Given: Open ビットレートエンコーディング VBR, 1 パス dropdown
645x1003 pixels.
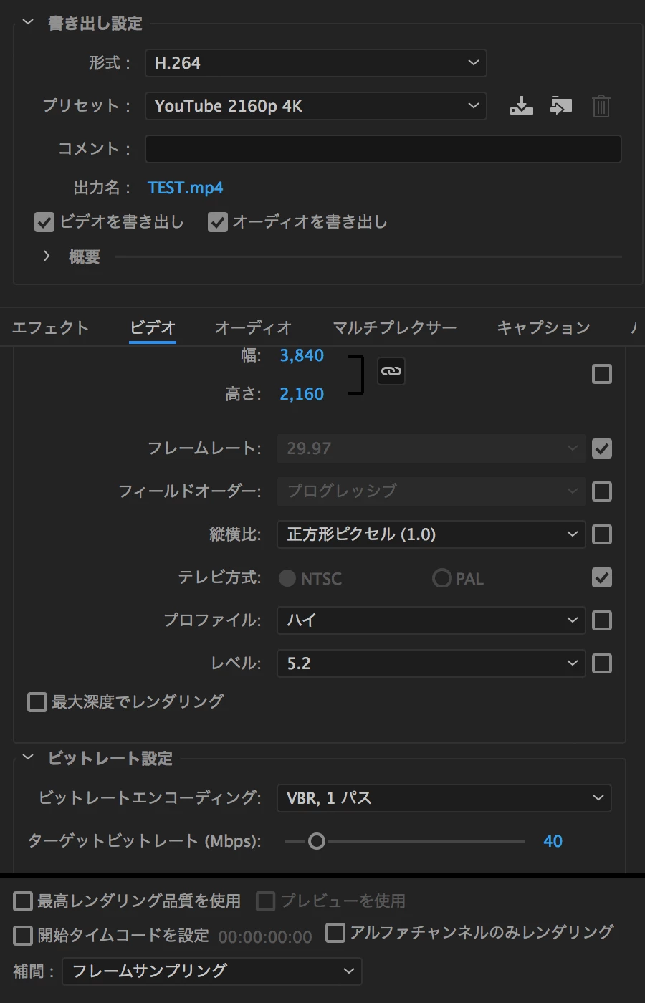Looking at the screenshot, I should point(444,798).
